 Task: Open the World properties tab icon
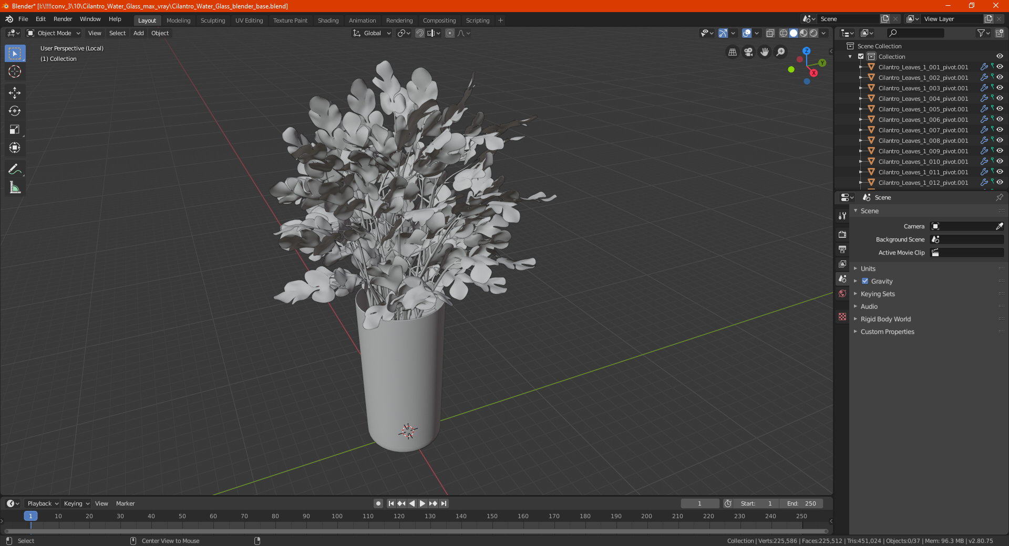tap(842, 293)
